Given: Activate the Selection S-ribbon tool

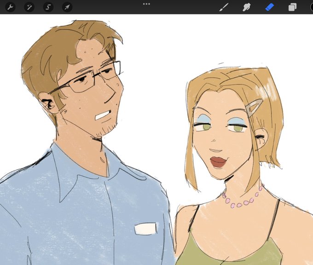Looking at the screenshot, I should tap(48, 7).
